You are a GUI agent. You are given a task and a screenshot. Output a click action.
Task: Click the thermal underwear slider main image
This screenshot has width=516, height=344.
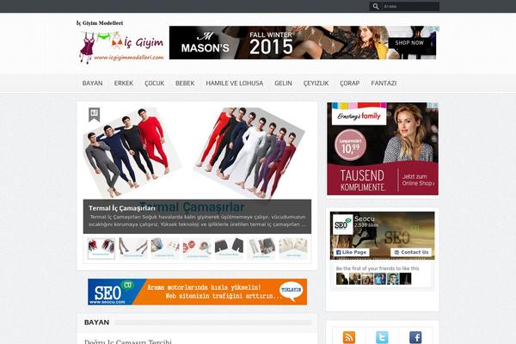[197, 153]
